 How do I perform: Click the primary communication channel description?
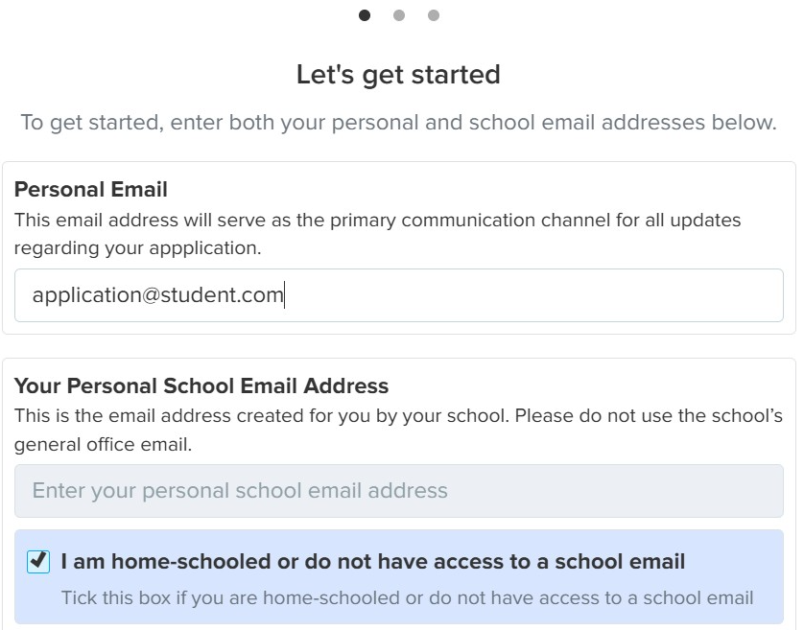point(377,221)
